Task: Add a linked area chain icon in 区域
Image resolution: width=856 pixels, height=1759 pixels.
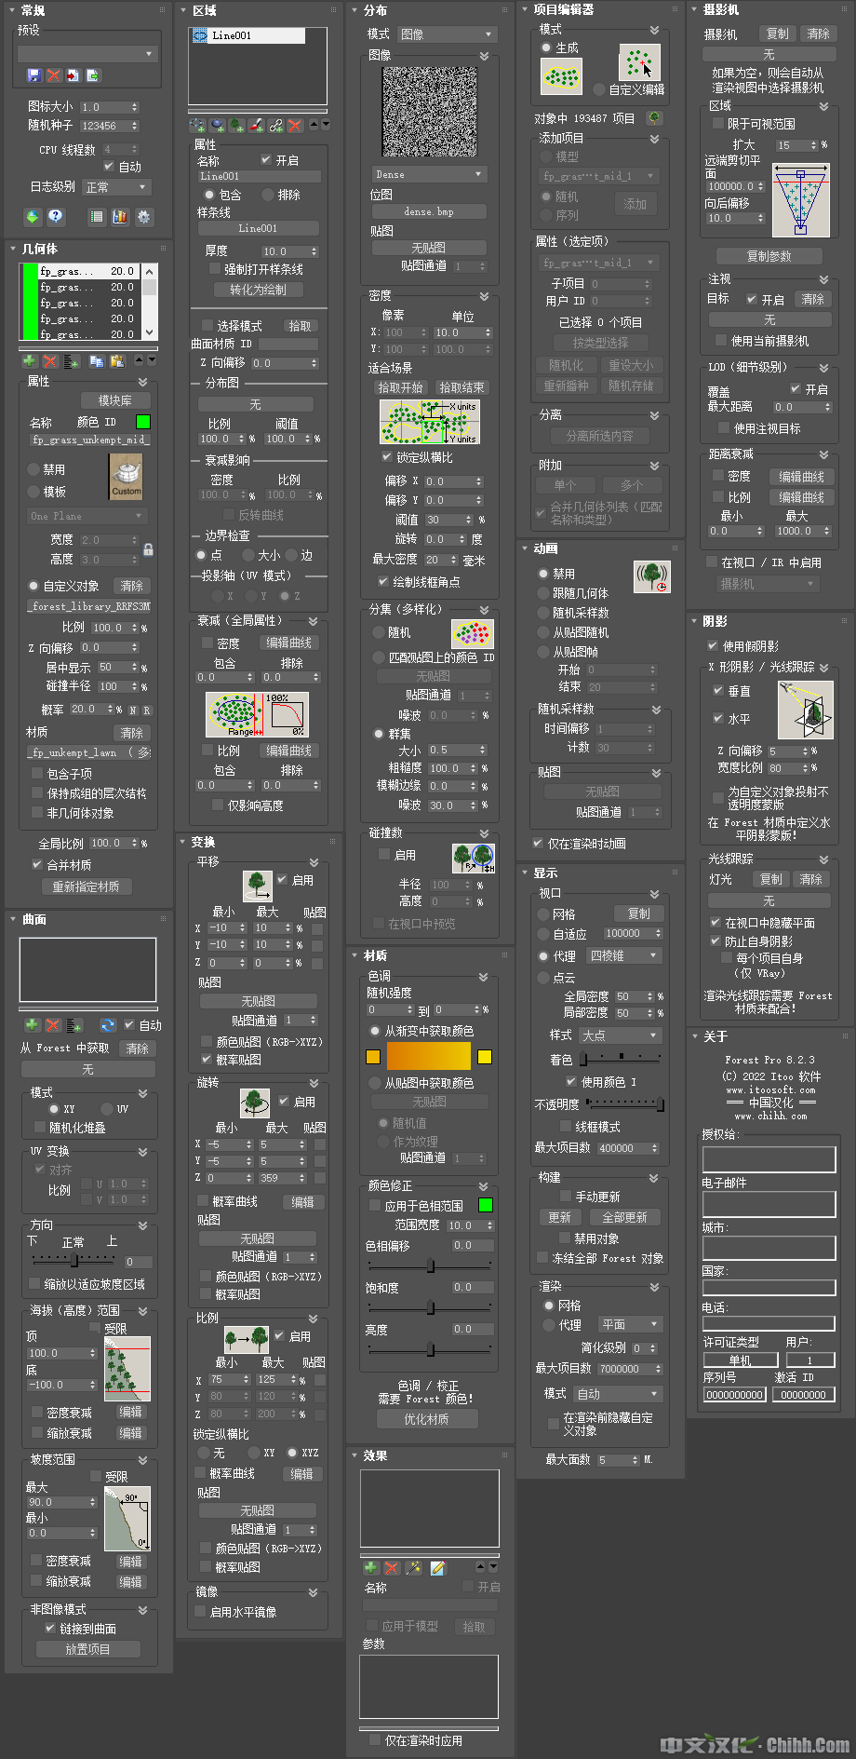Action: pyautogui.click(x=276, y=125)
